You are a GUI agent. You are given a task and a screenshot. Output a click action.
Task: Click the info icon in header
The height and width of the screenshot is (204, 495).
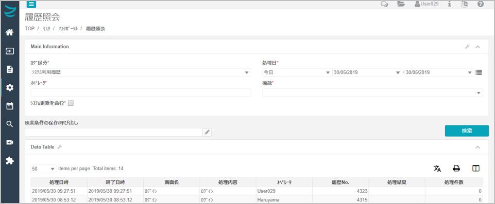click(x=449, y=4)
